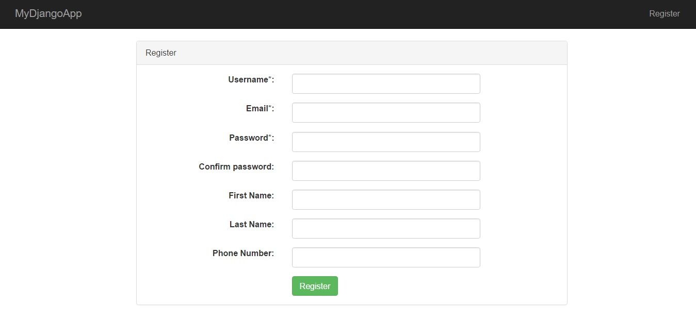Viewport: 696px width, 320px height.
Task: Click the Email input field
Action: (x=385, y=112)
